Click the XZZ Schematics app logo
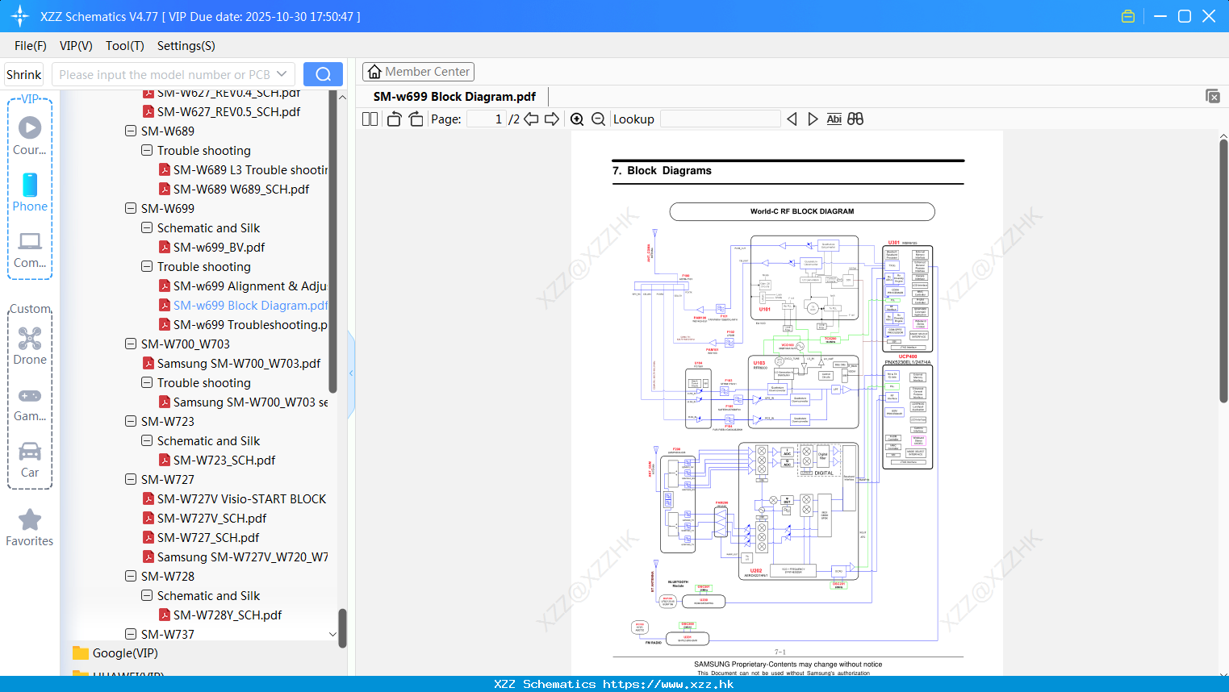 point(19,16)
